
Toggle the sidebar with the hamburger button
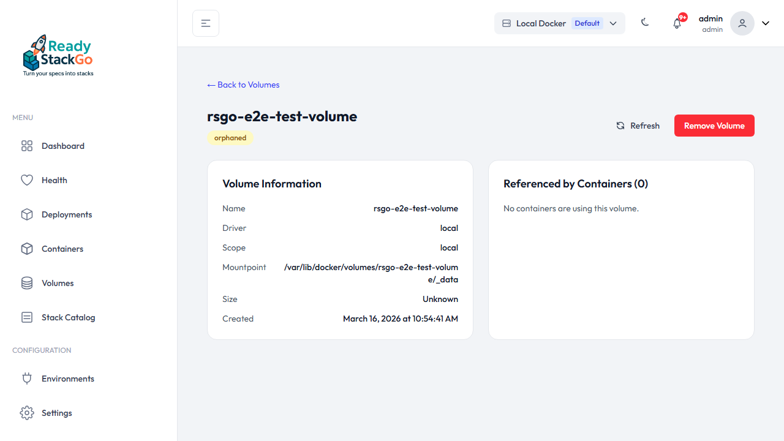[x=205, y=23]
